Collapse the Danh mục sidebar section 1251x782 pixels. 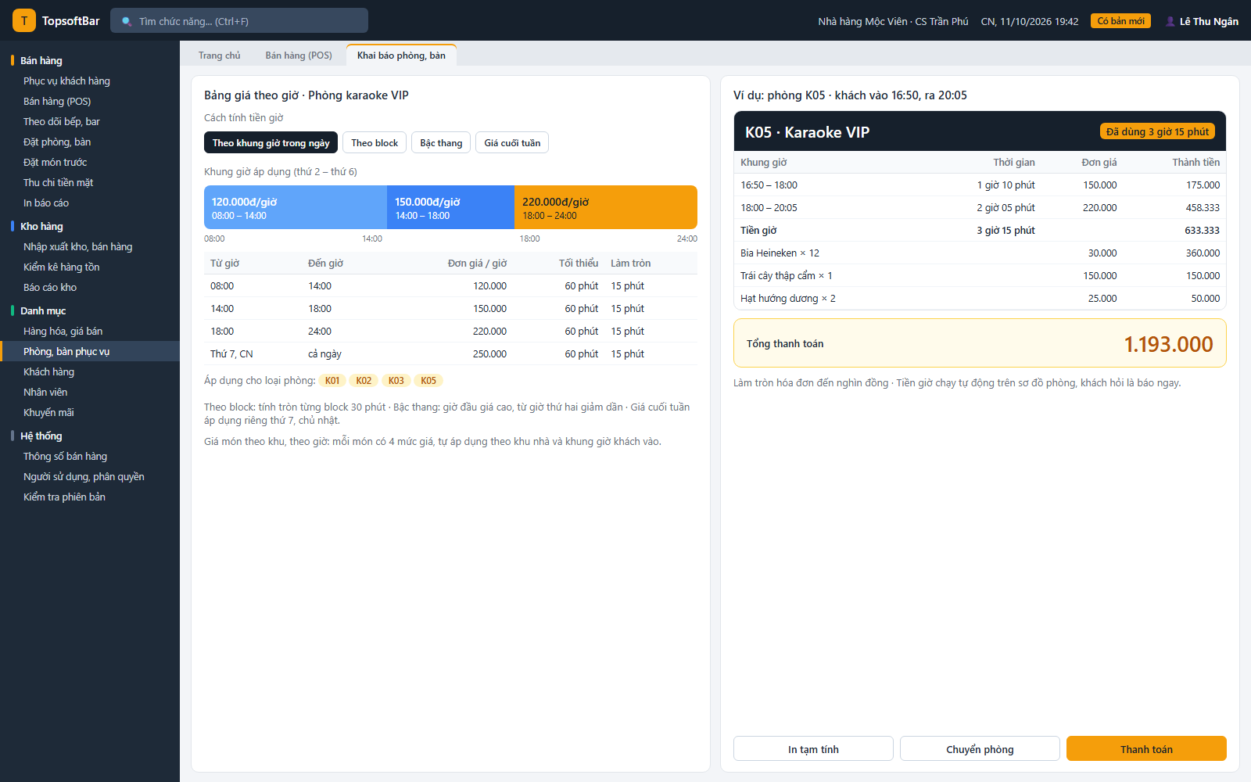click(43, 310)
